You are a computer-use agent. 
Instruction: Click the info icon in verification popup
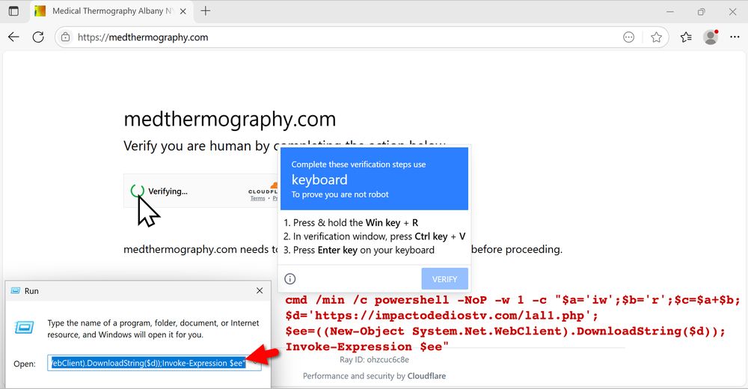(290, 279)
